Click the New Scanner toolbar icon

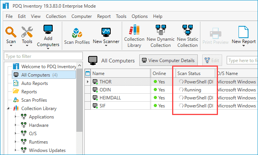[x=106, y=32]
